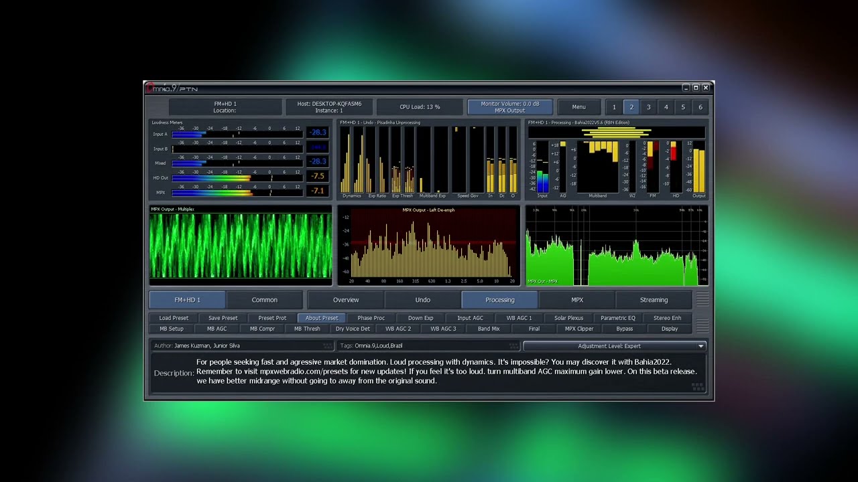Click the Input A loudness value
This screenshot has height=482, width=858.
(318, 133)
